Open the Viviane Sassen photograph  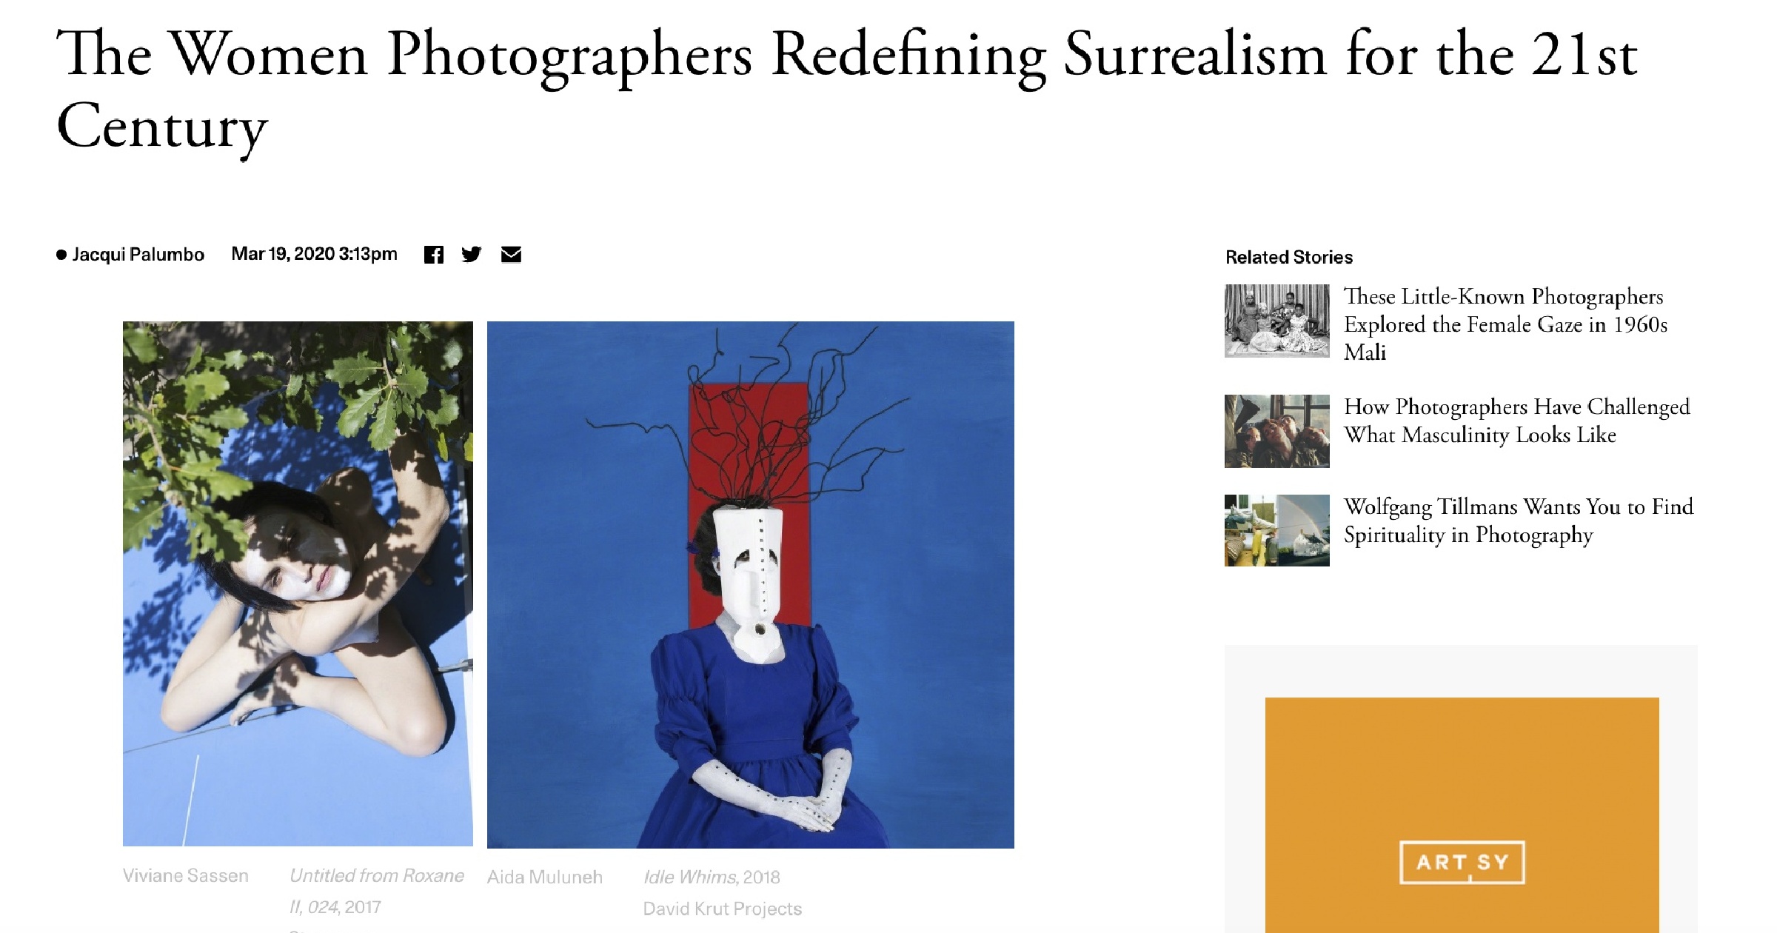click(x=298, y=583)
